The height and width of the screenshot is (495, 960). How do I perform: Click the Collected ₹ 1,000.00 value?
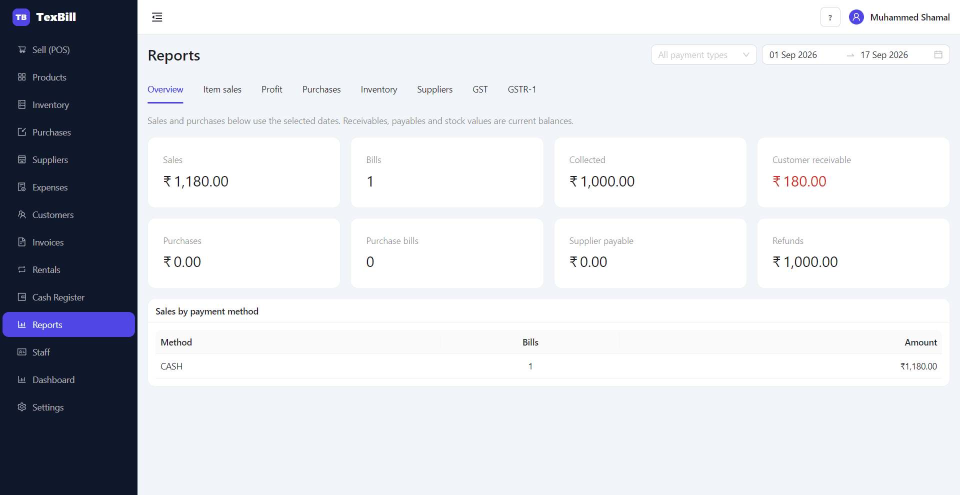(602, 181)
